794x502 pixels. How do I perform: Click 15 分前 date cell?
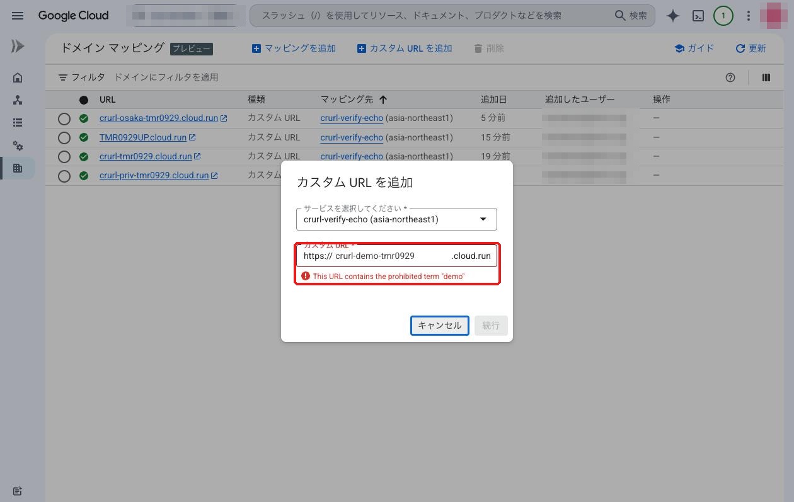click(495, 137)
